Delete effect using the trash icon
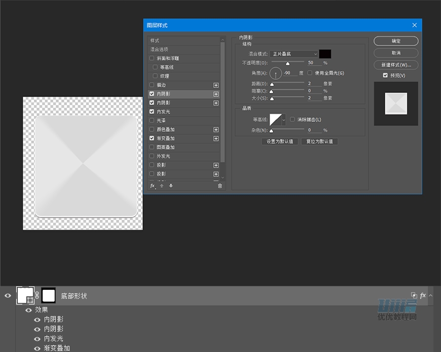 [x=220, y=186]
